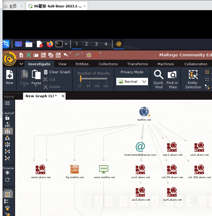
Task: Click the Save As disk icon
Action: tap(58, 55)
